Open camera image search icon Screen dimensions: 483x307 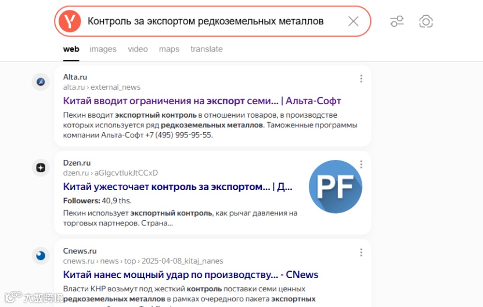click(x=426, y=21)
